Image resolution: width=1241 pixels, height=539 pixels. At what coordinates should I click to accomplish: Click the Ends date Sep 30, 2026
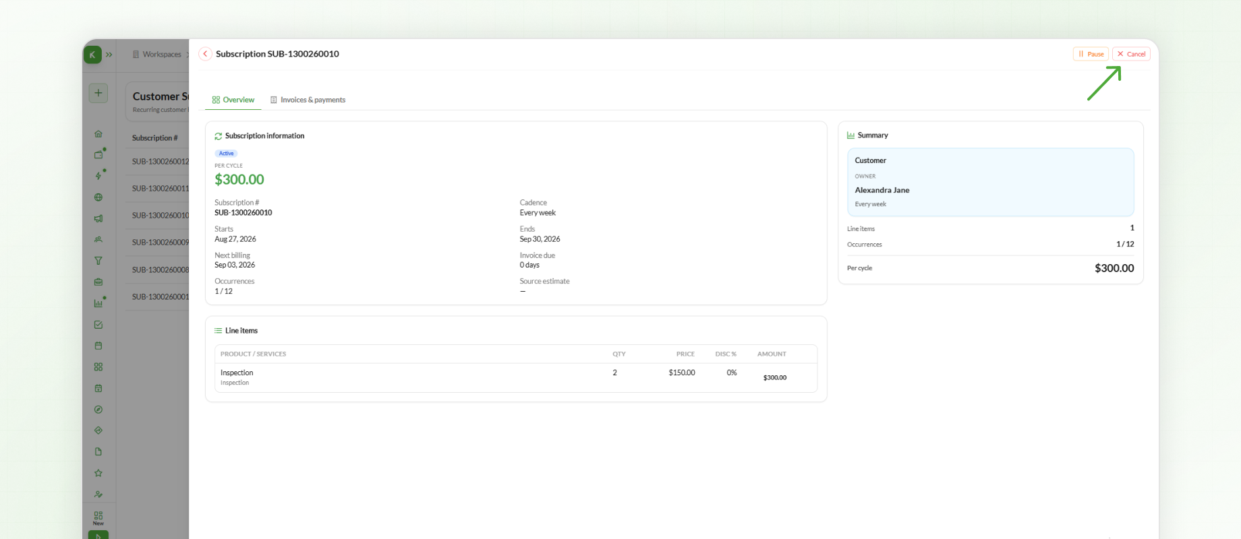[x=540, y=239]
